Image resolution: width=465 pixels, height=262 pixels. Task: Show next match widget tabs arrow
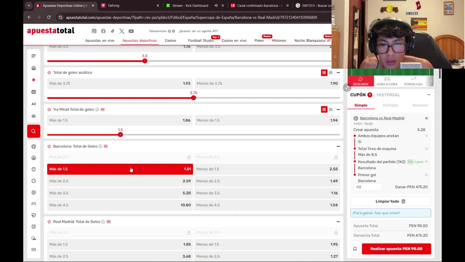pos(431,81)
